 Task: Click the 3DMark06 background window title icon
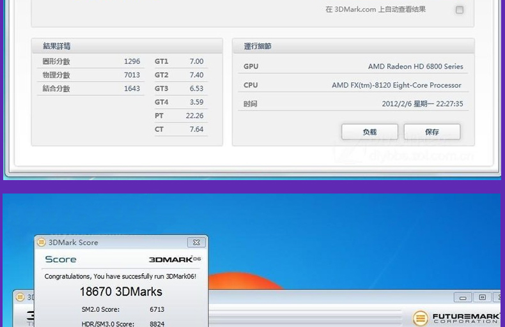(x=20, y=297)
